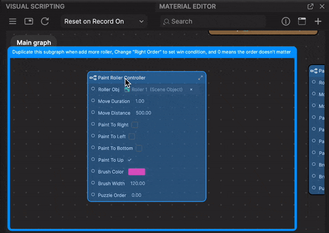Viewport: 329px width, 233px height.
Task: Click the window layout icon next to info
Action: coord(302,21)
